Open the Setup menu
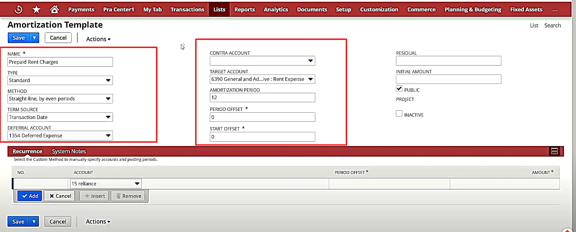Viewport: 576px width, 232px height. click(x=344, y=10)
